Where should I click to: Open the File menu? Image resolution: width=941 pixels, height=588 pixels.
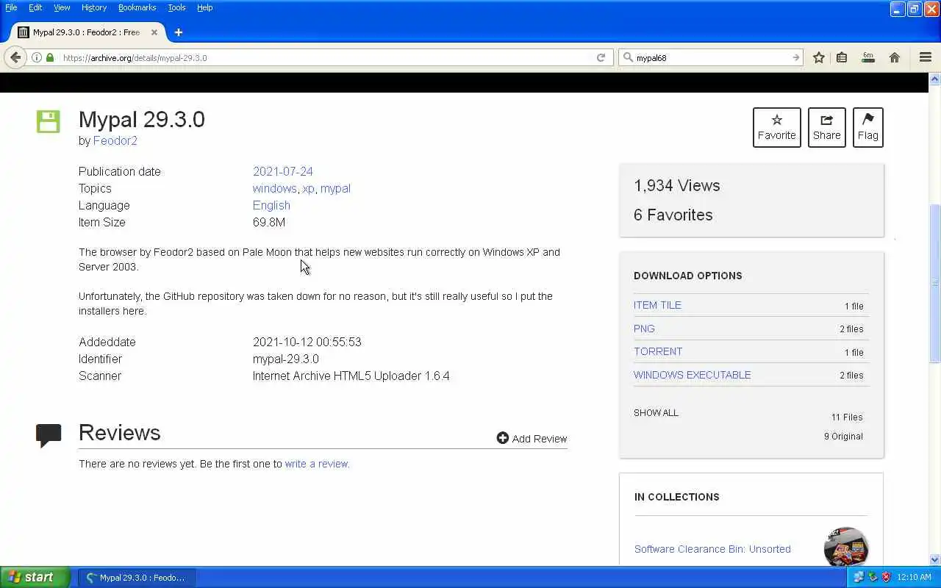point(11,7)
